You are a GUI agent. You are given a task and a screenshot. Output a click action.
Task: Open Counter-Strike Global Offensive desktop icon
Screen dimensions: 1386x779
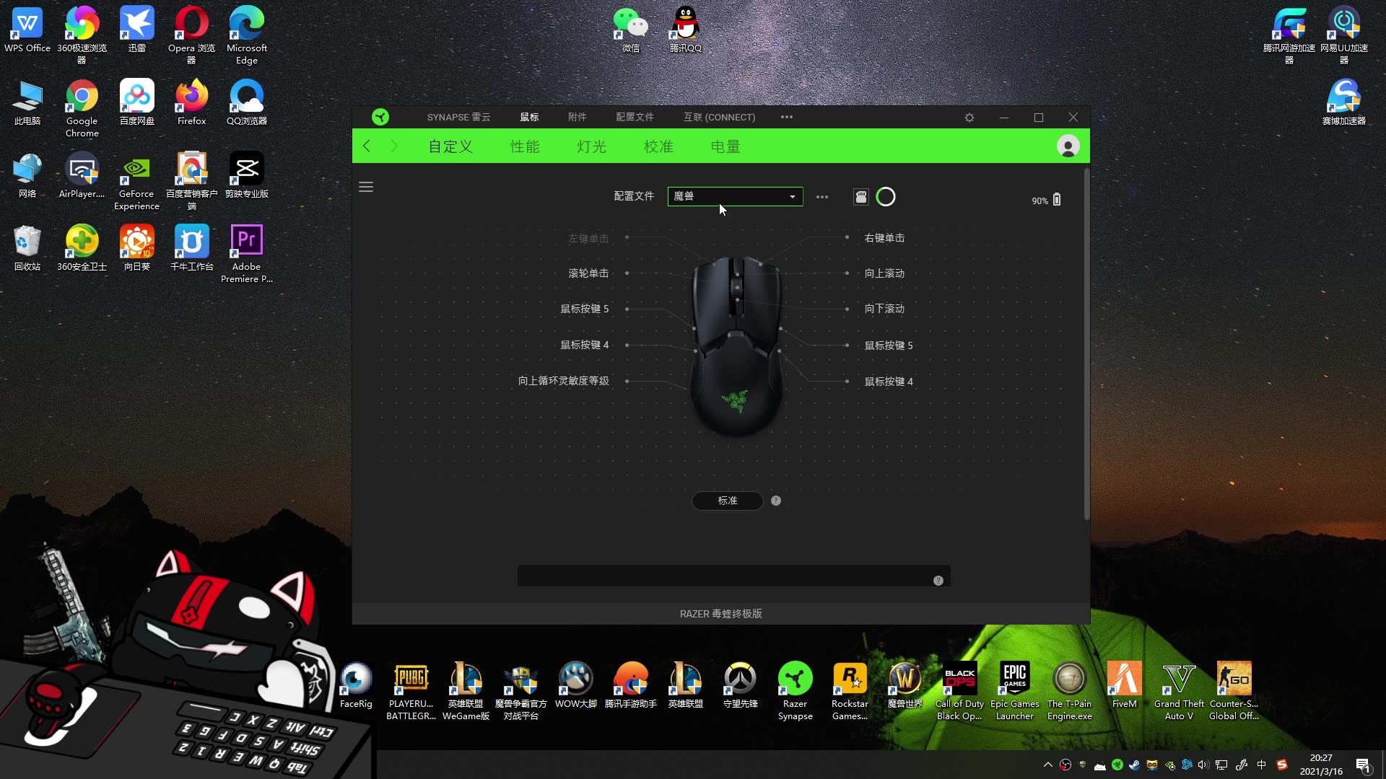click(x=1234, y=691)
